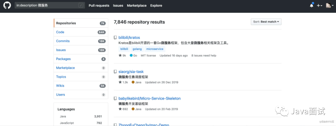336x126 pixels.
Task: Open Issues in top navigation
Action: 118,6
